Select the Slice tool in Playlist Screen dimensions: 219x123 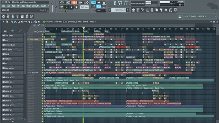click(x=29, y=22)
